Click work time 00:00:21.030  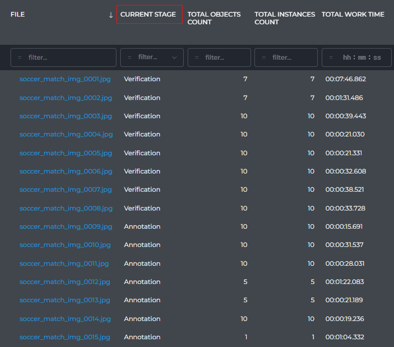(345, 134)
